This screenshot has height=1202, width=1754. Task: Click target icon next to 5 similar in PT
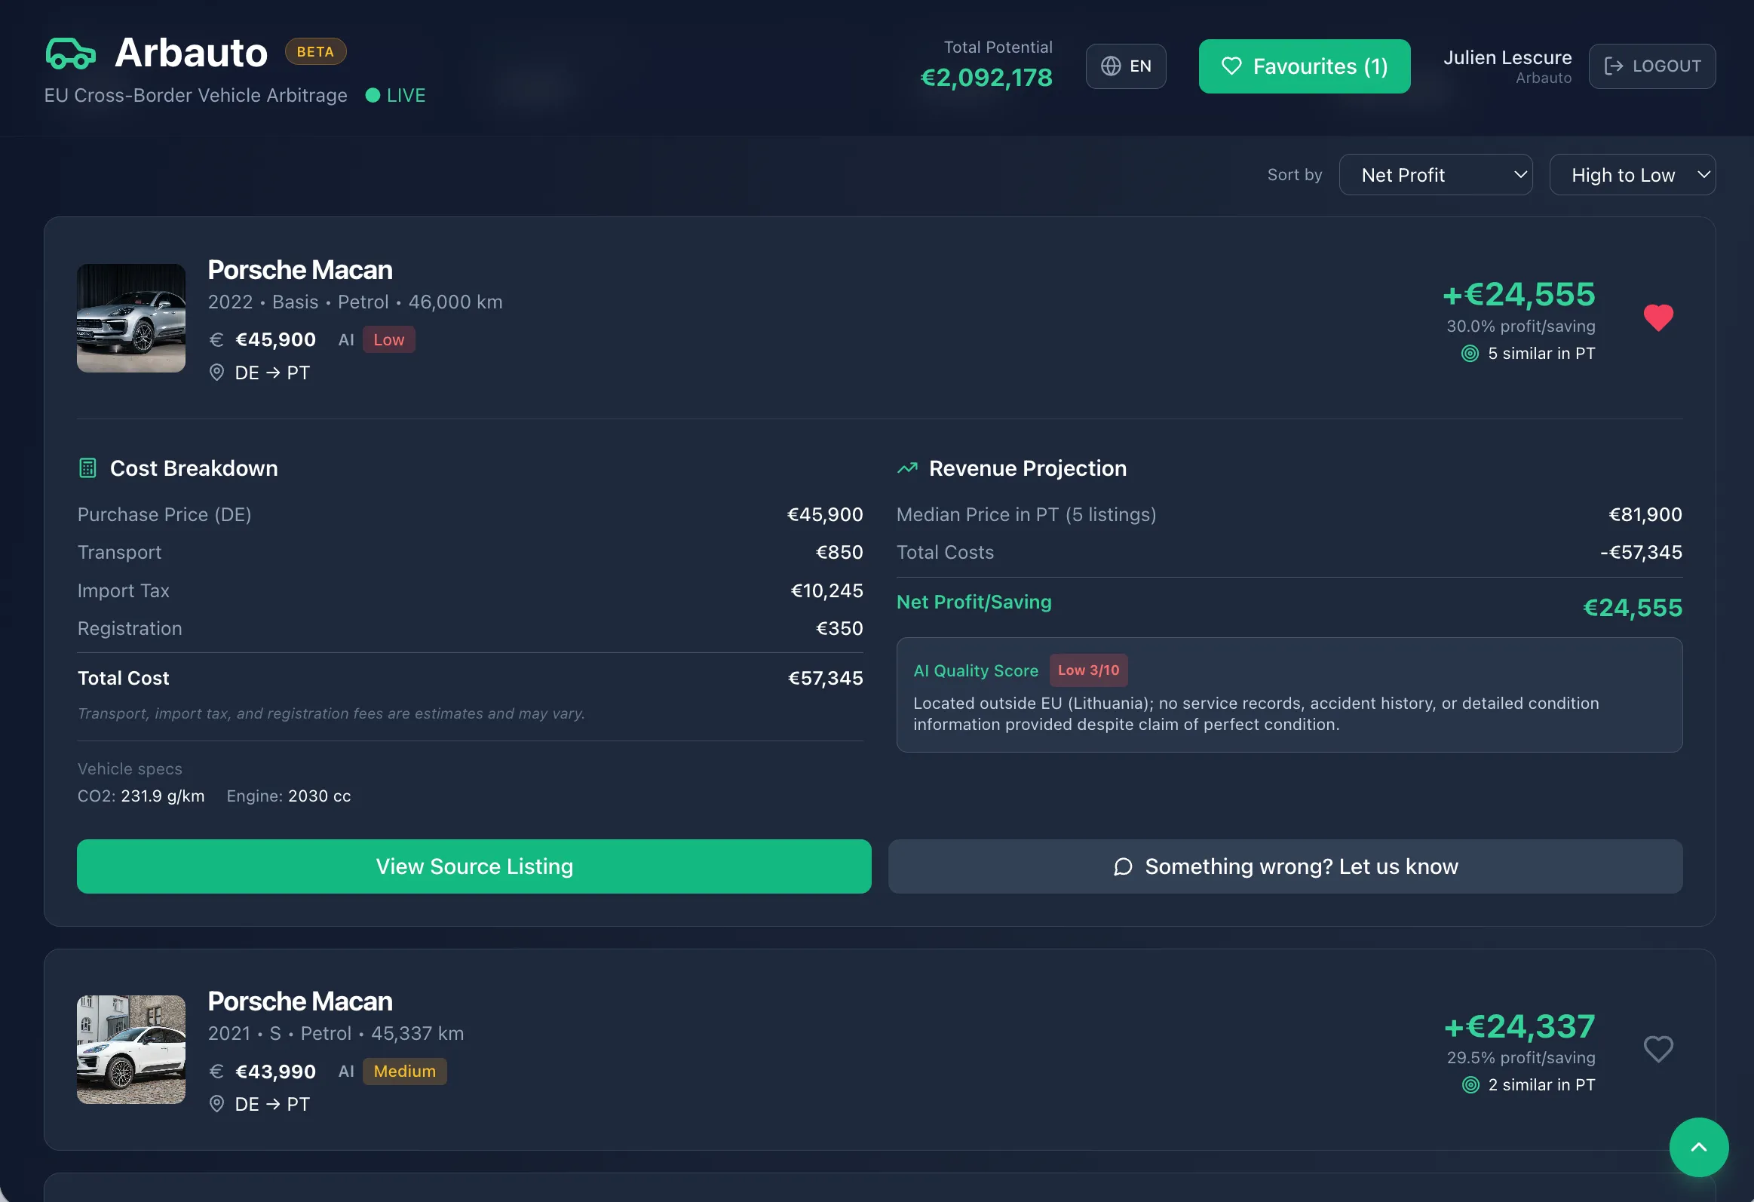point(1470,353)
